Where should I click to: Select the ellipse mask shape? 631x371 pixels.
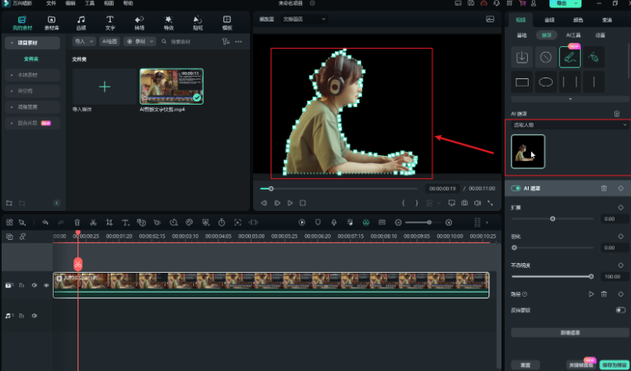click(545, 82)
